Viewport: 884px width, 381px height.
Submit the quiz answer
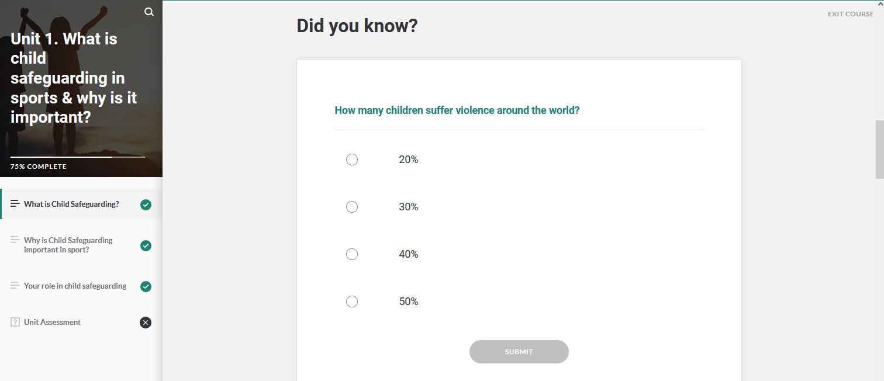[x=519, y=352]
